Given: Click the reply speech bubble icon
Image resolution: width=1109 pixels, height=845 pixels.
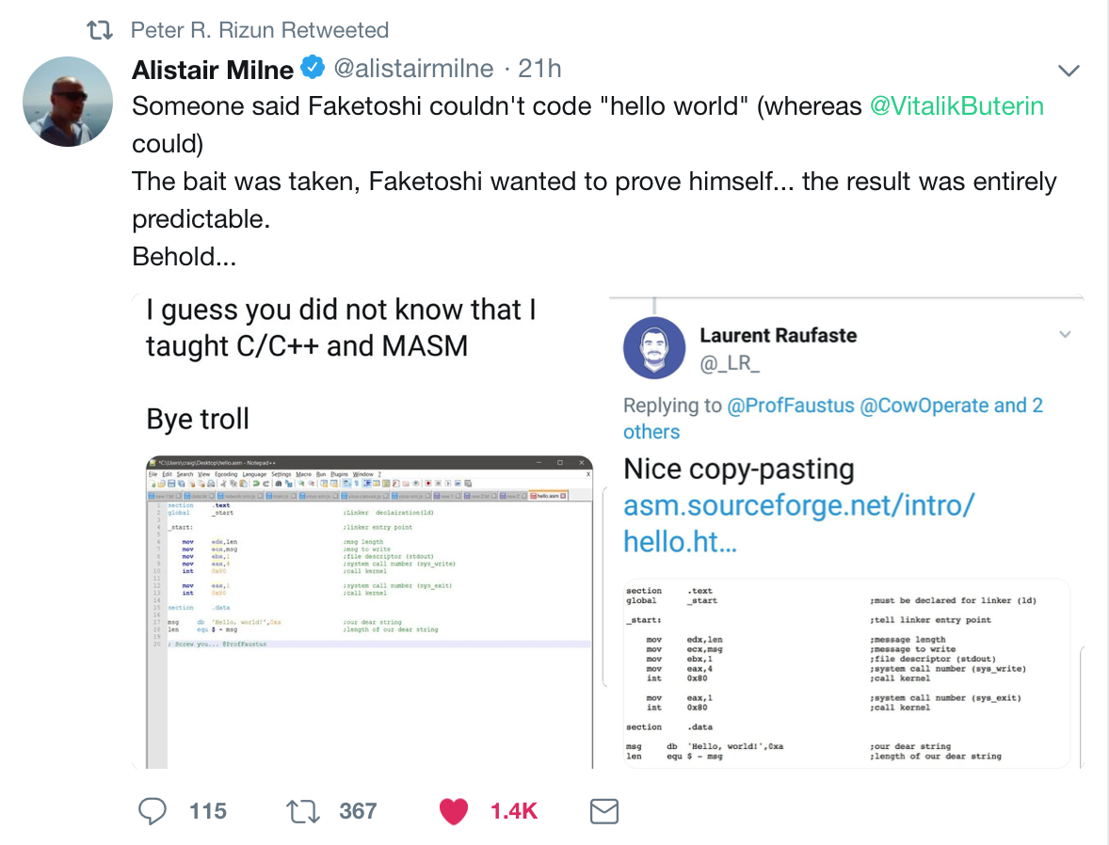Looking at the screenshot, I should click(x=153, y=811).
